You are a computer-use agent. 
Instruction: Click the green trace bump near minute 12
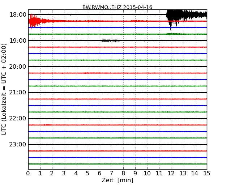[174, 34]
